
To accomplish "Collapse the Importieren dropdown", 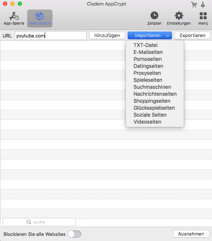I will click(x=150, y=36).
